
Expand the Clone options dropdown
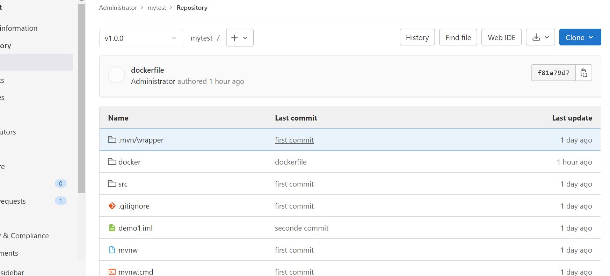[580, 37]
